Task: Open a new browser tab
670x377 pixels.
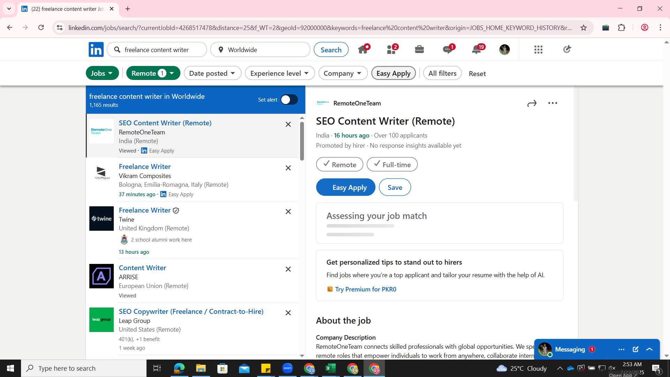Action: pyautogui.click(x=128, y=9)
